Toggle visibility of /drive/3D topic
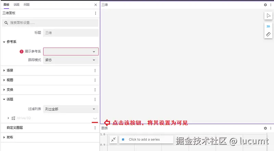 95,118
